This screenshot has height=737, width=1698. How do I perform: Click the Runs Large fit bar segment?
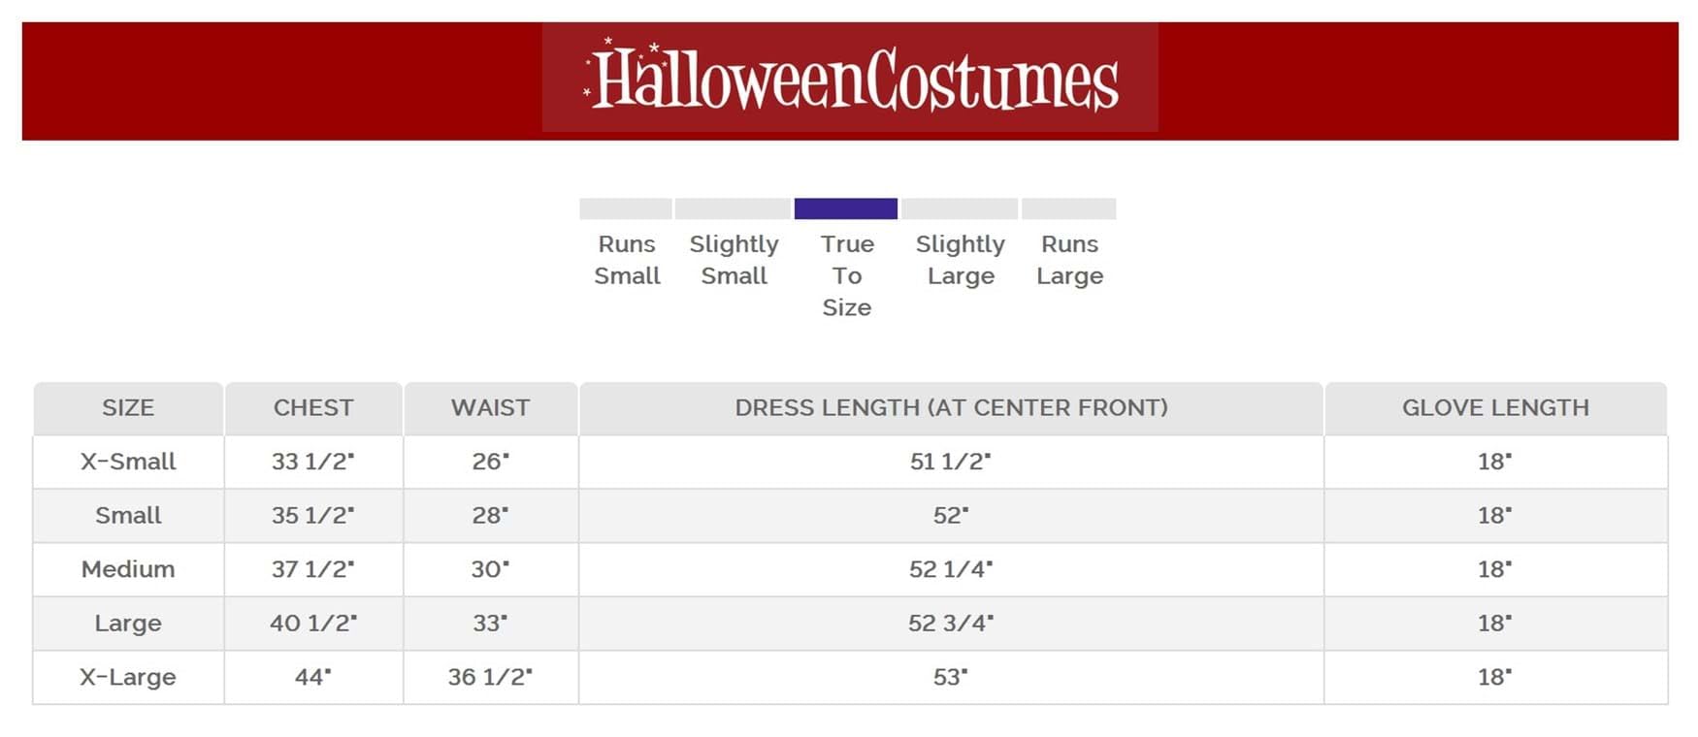tap(1068, 208)
